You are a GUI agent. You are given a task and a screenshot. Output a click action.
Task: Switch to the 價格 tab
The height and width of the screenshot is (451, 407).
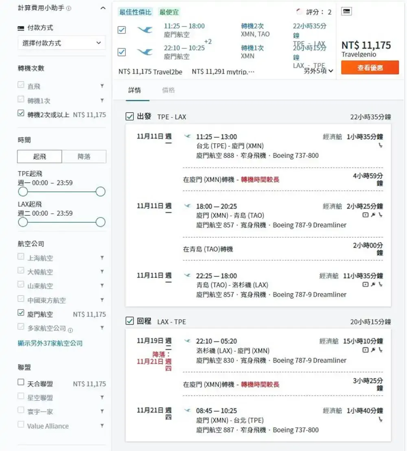(168, 90)
